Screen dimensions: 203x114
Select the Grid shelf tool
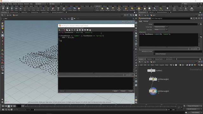[x=20, y=9]
